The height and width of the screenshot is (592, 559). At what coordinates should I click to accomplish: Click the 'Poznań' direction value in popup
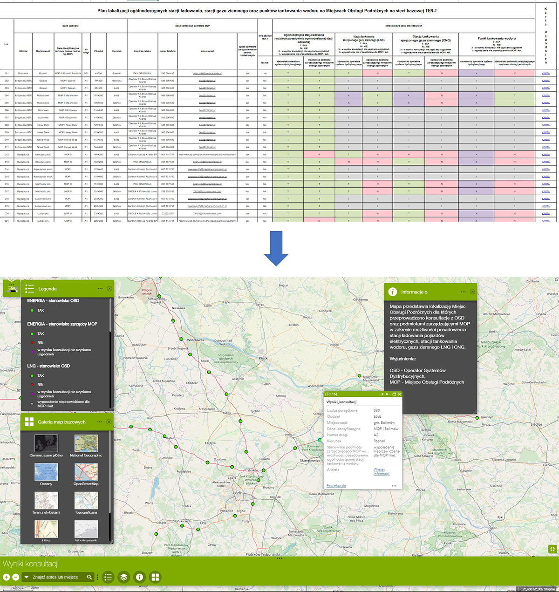[x=380, y=441]
